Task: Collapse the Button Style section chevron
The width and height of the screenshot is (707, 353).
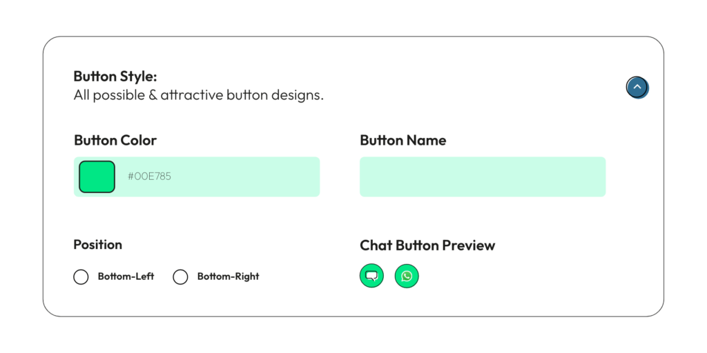Action: coord(637,87)
